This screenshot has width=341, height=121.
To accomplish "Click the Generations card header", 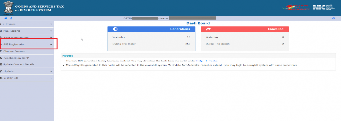I will (152, 29).
